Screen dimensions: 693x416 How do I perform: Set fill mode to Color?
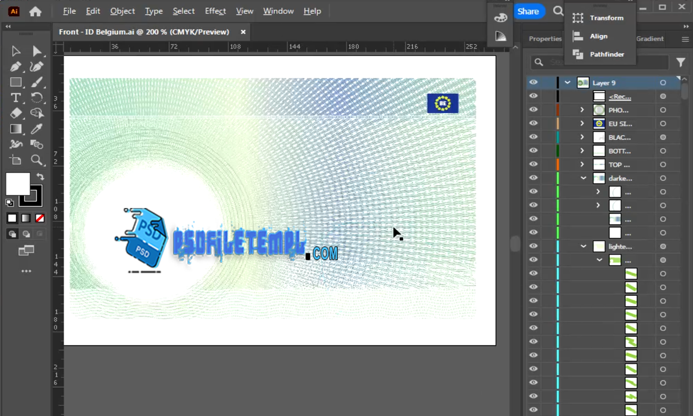point(12,218)
